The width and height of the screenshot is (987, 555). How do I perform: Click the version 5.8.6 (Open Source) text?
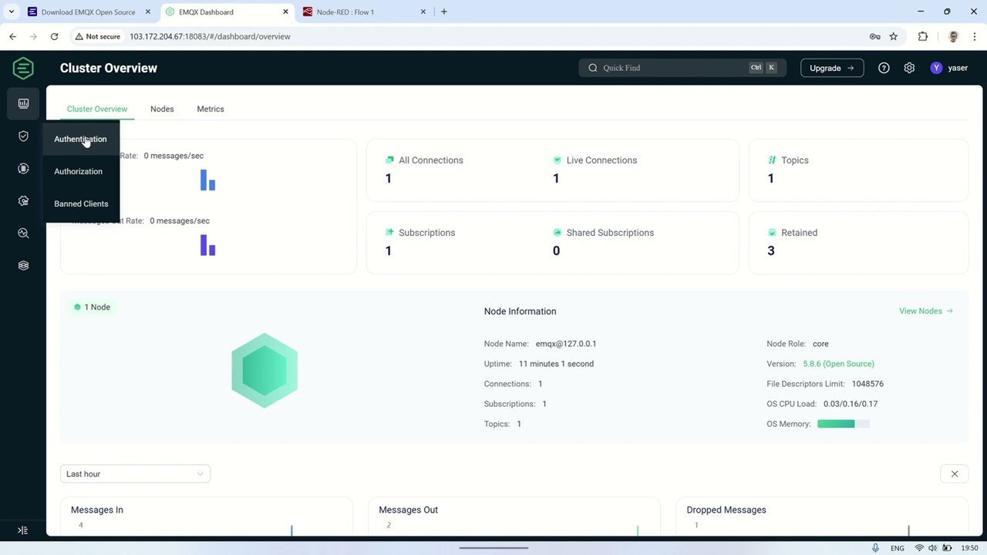pyautogui.click(x=838, y=364)
